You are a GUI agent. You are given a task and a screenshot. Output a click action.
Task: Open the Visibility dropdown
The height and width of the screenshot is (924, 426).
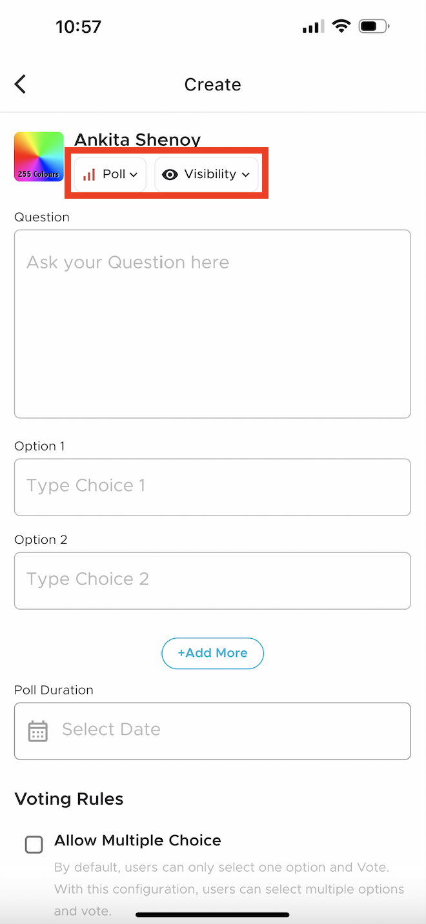tap(205, 174)
